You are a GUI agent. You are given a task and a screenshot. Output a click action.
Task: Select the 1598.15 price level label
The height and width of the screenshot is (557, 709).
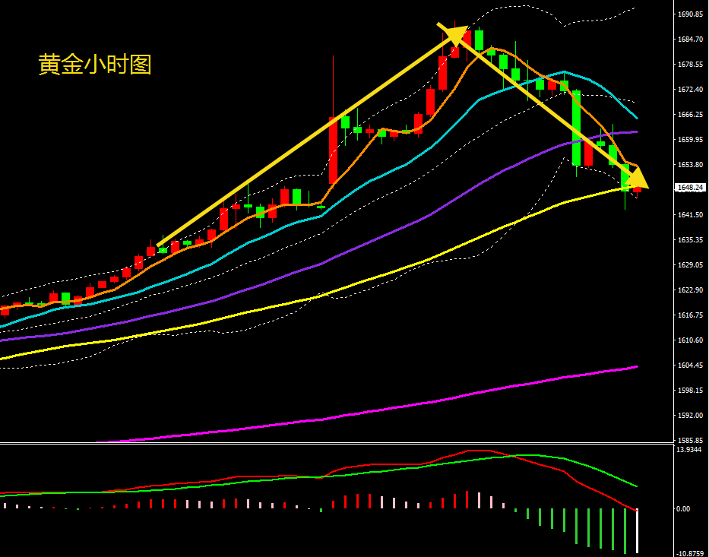coord(690,390)
